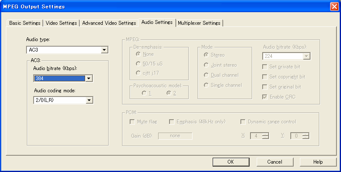Select the Audio Settings tab
This screenshot has height=172, width=341.
[x=157, y=22]
